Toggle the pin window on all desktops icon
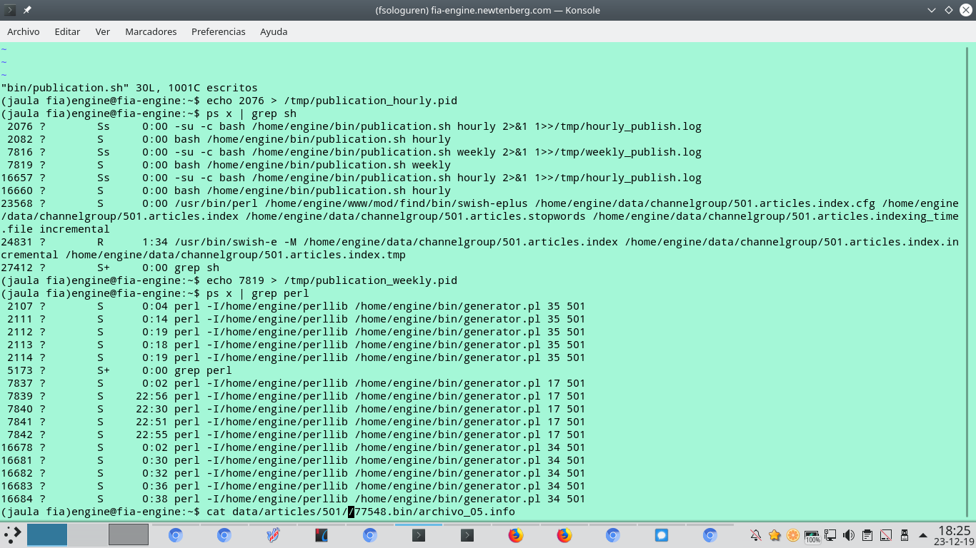This screenshot has height=548, width=976. tap(27, 10)
